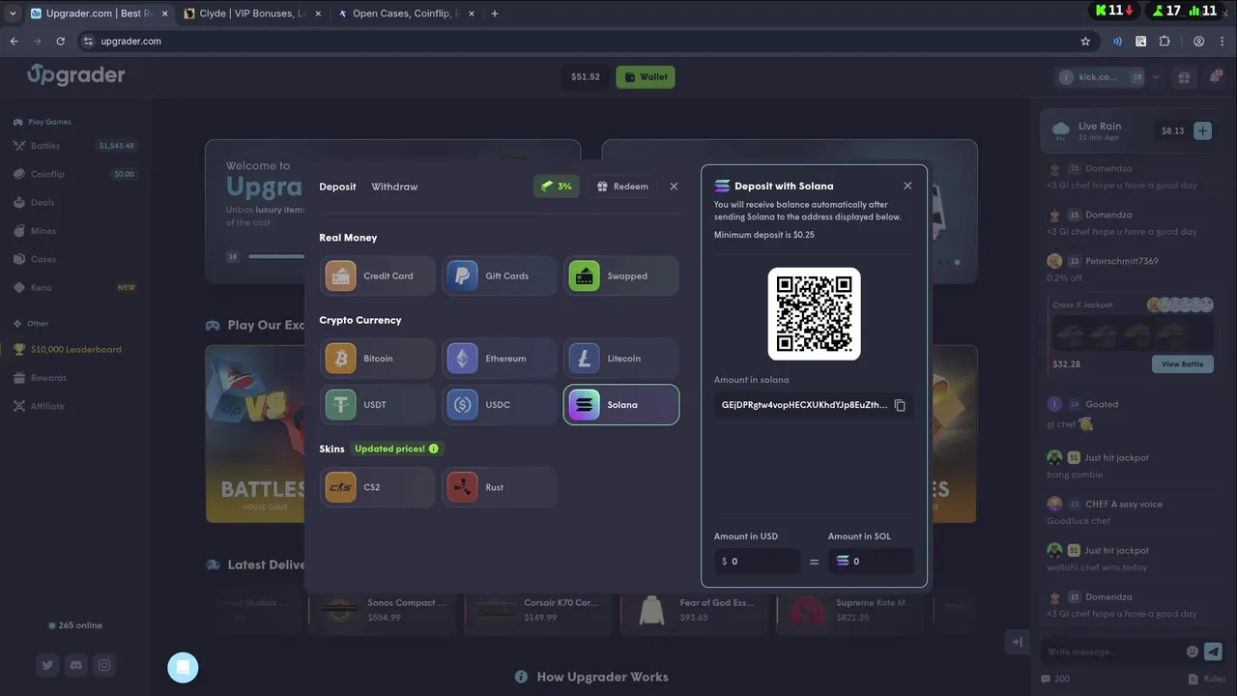Focus the Amount in SOL field
This screenshot has height=696, width=1237.
click(x=871, y=561)
